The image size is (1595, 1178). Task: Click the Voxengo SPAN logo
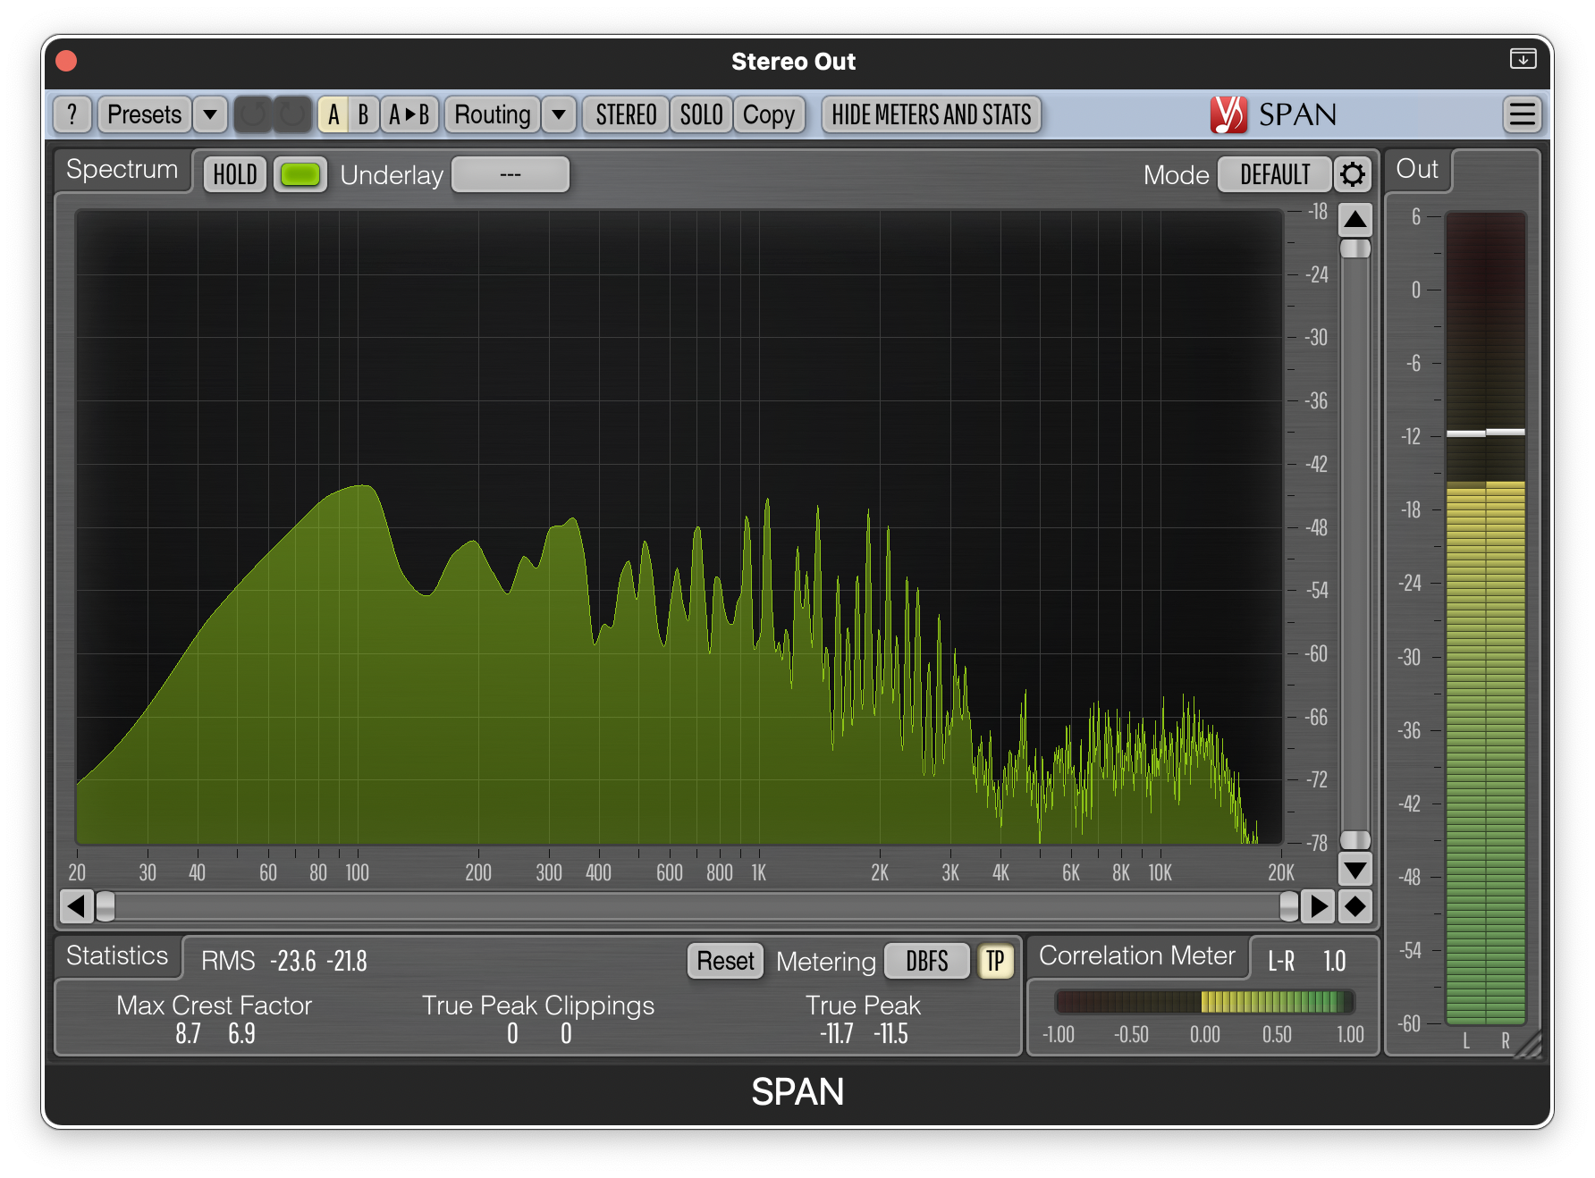(1273, 114)
